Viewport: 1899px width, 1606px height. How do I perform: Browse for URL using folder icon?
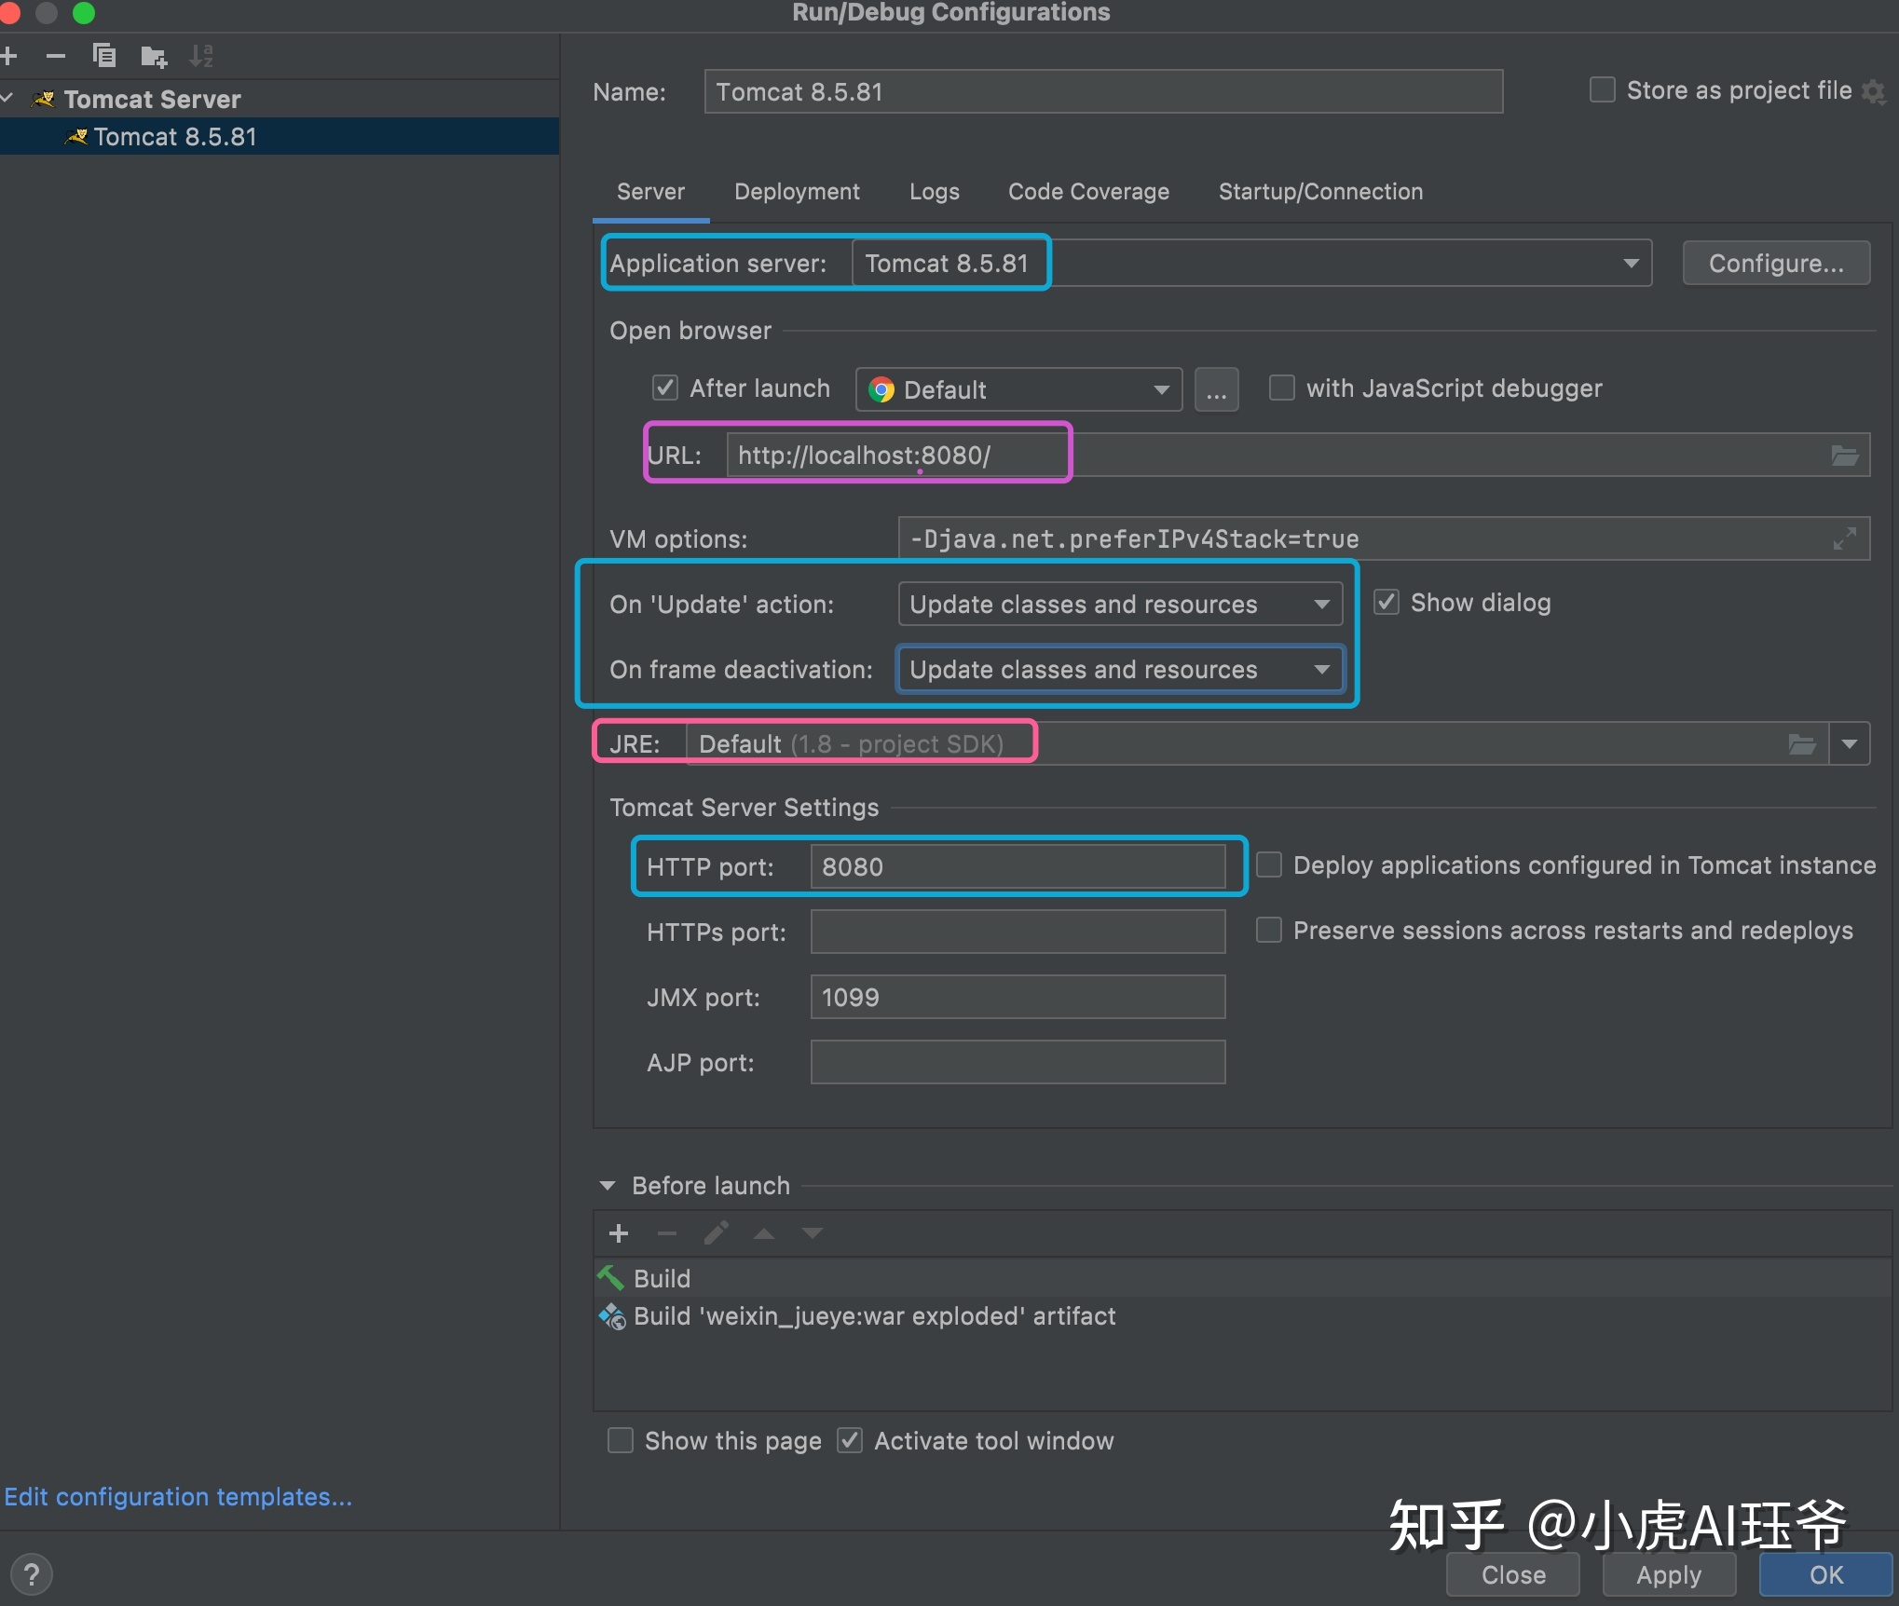coord(1845,456)
